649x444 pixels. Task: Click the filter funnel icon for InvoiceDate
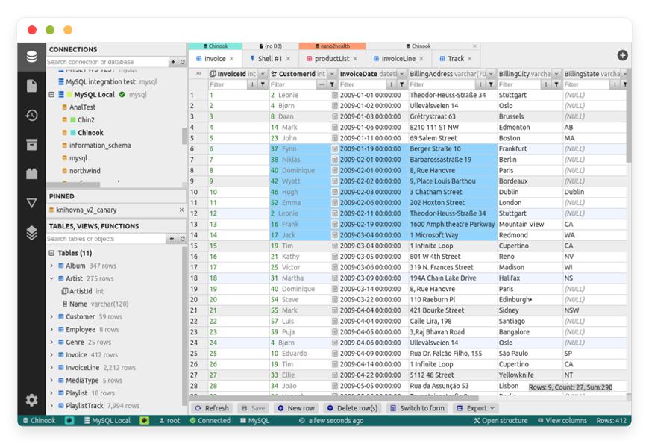[401, 84]
